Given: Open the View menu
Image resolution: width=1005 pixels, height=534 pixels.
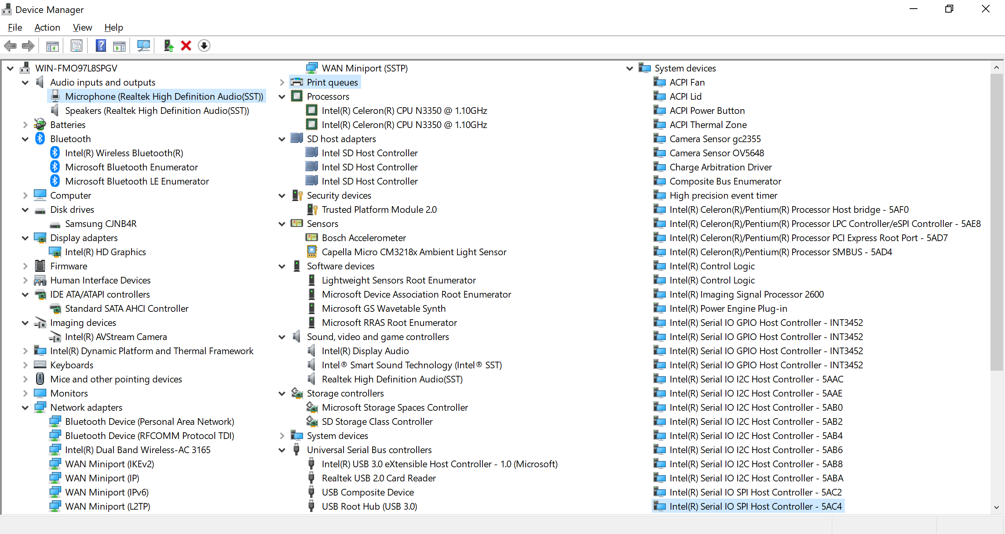Looking at the screenshot, I should coord(82,27).
